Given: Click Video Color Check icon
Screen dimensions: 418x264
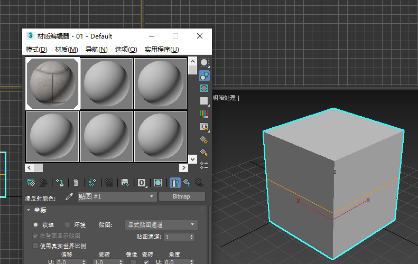Looking at the screenshot, I should pos(204,114).
